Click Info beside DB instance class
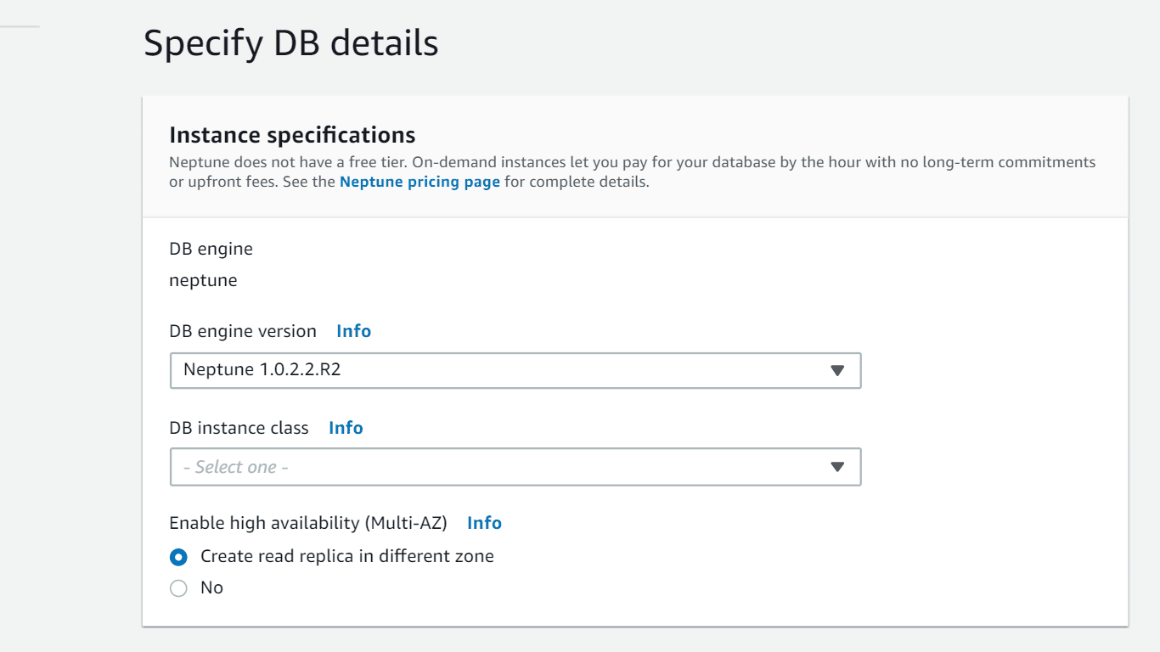 click(x=346, y=428)
